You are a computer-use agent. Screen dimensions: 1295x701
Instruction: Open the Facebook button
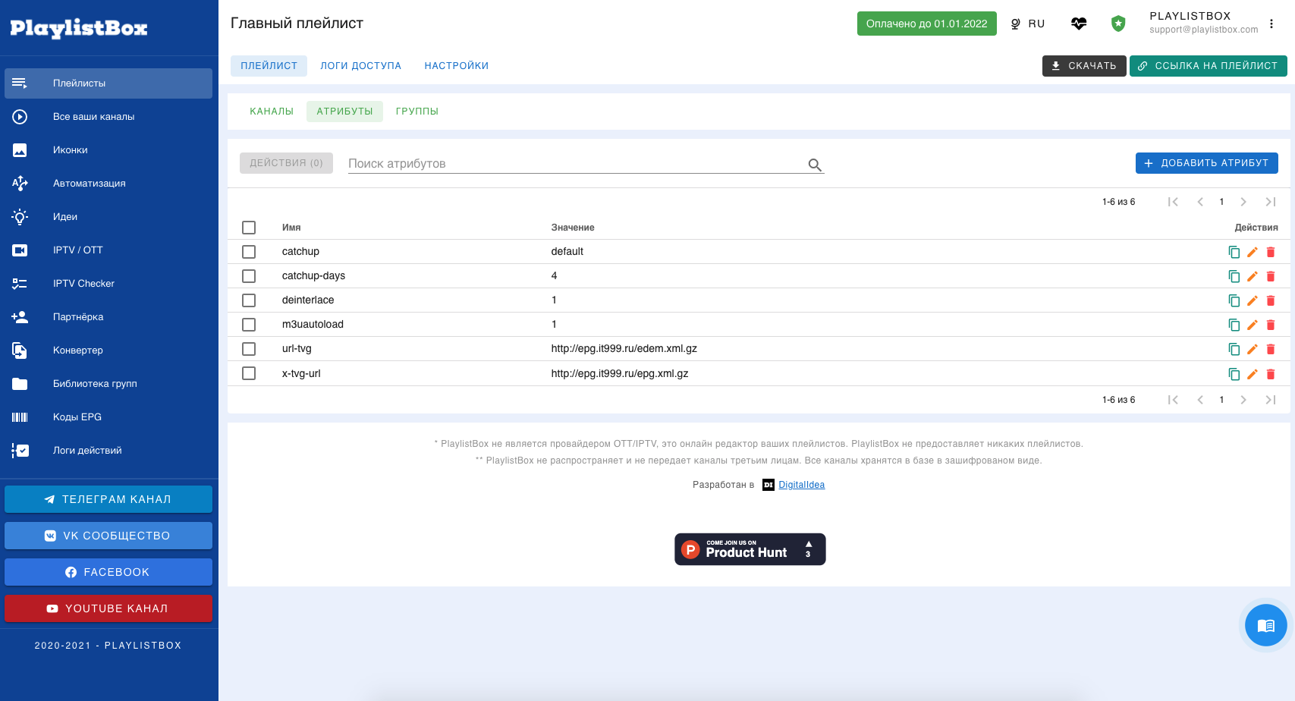pyautogui.click(x=108, y=572)
